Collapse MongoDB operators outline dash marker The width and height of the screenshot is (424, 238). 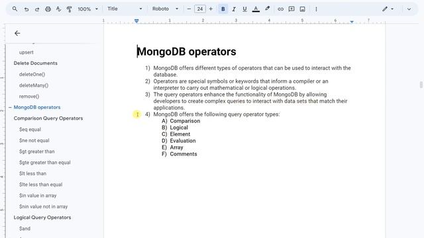pos(10,107)
